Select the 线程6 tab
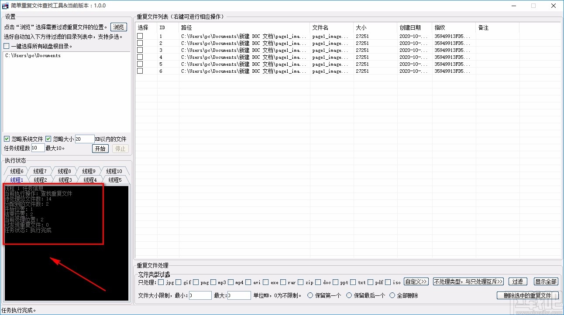Screen dimensions: 564x315 click(x=17, y=171)
